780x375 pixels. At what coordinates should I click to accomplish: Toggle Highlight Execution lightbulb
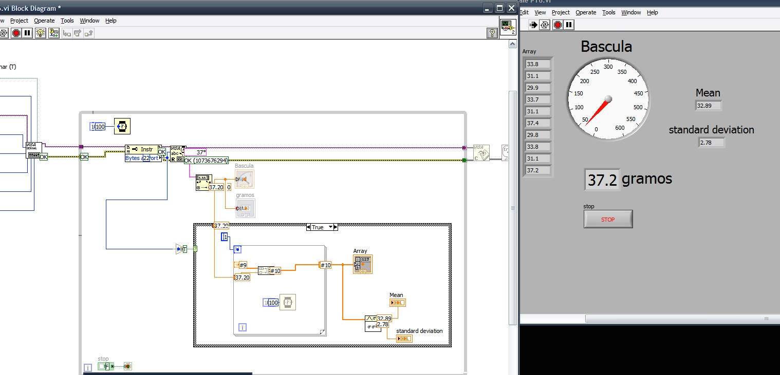41,33
